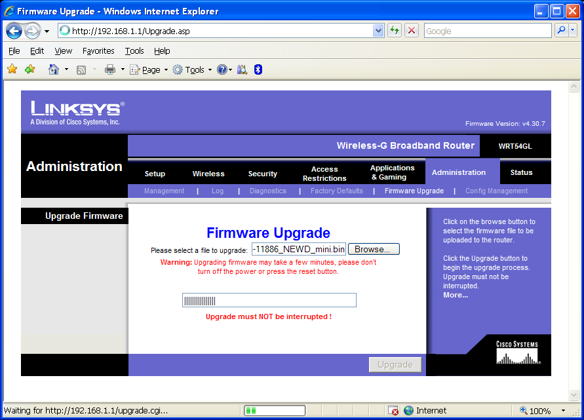Image resolution: width=584 pixels, height=420 pixels.
Task: Open the Tools menu in menu bar
Action: [x=134, y=50]
